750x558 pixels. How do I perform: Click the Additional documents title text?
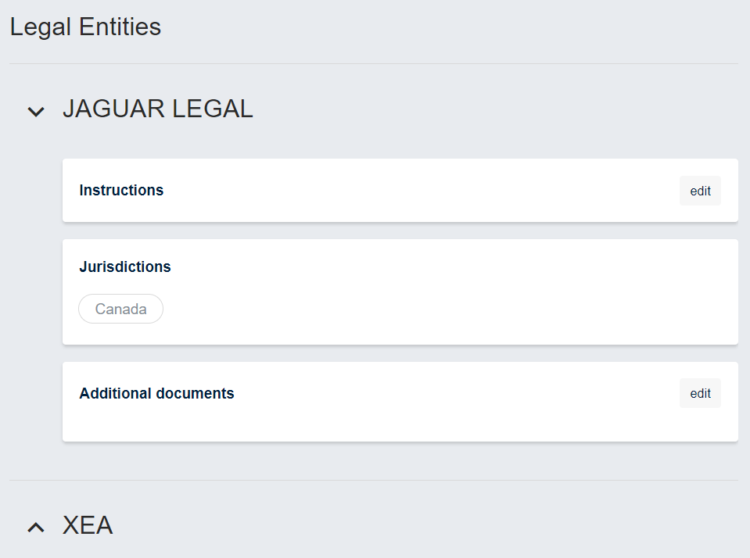[156, 393]
